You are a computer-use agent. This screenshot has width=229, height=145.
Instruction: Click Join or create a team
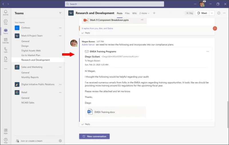29,141
